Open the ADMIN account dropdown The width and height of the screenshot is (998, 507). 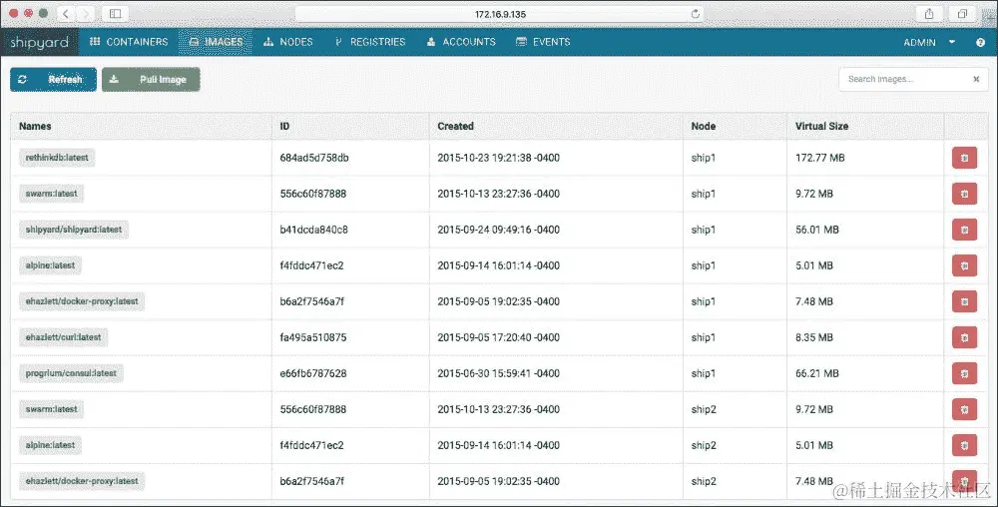click(929, 42)
